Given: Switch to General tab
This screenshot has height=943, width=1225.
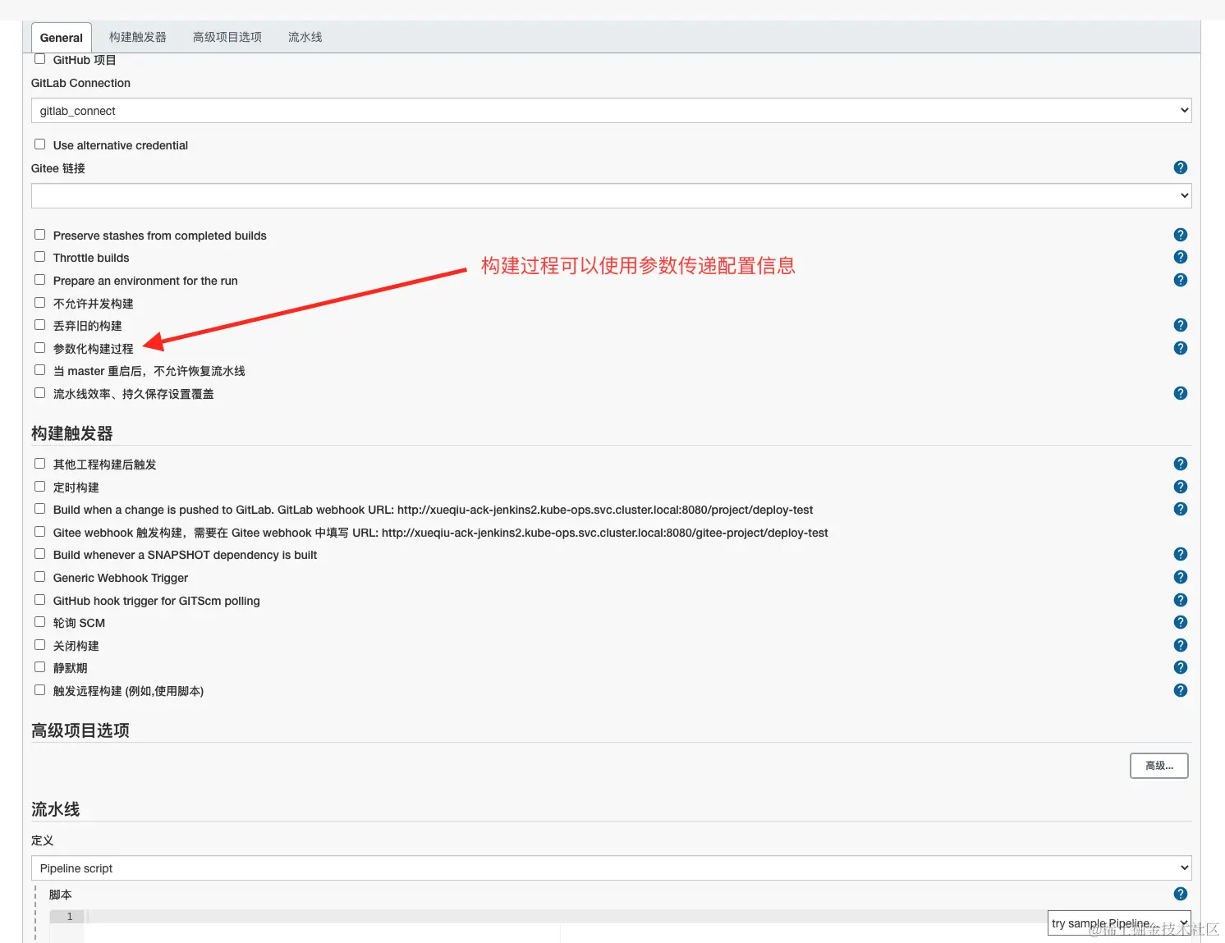Looking at the screenshot, I should [62, 38].
